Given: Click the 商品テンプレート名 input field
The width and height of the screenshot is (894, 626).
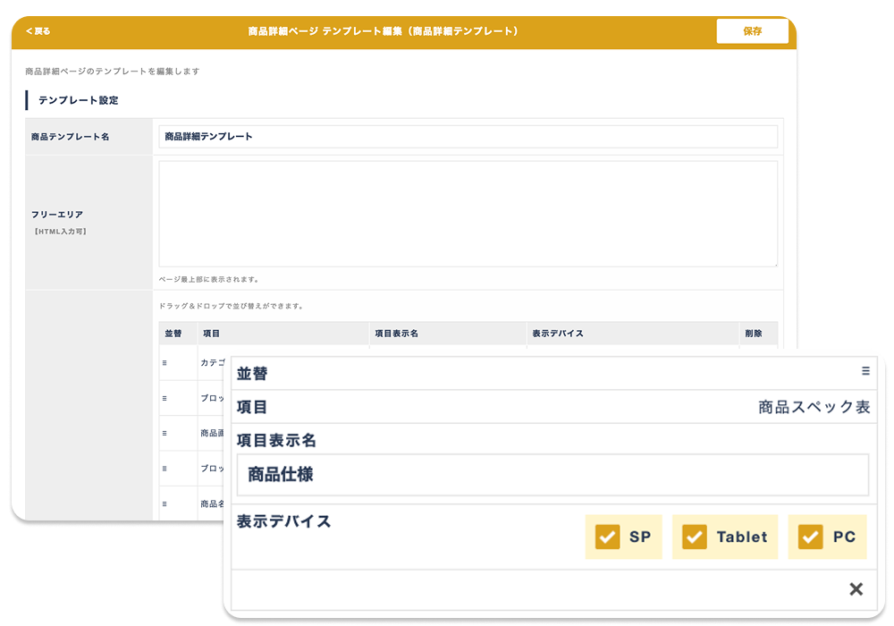Looking at the screenshot, I should pyautogui.click(x=468, y=137).
